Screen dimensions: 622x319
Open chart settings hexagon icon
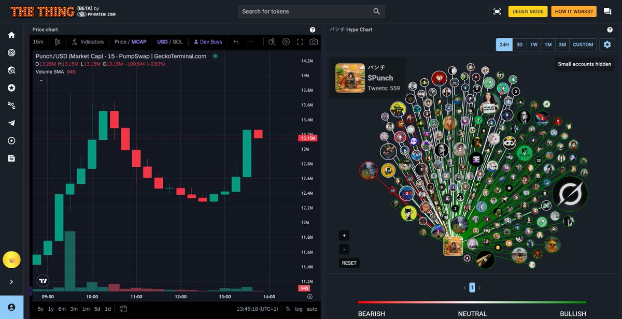[286, 42]
